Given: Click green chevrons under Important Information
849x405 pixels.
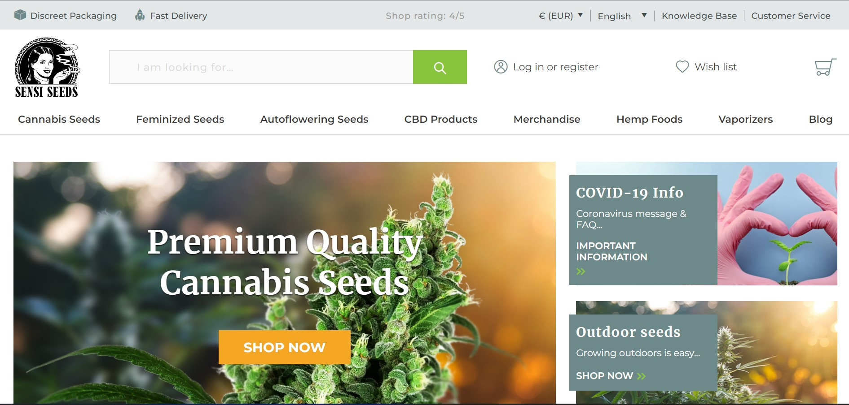Looking at the screenshot, I should pyautogui.click(x=581, y=271).
